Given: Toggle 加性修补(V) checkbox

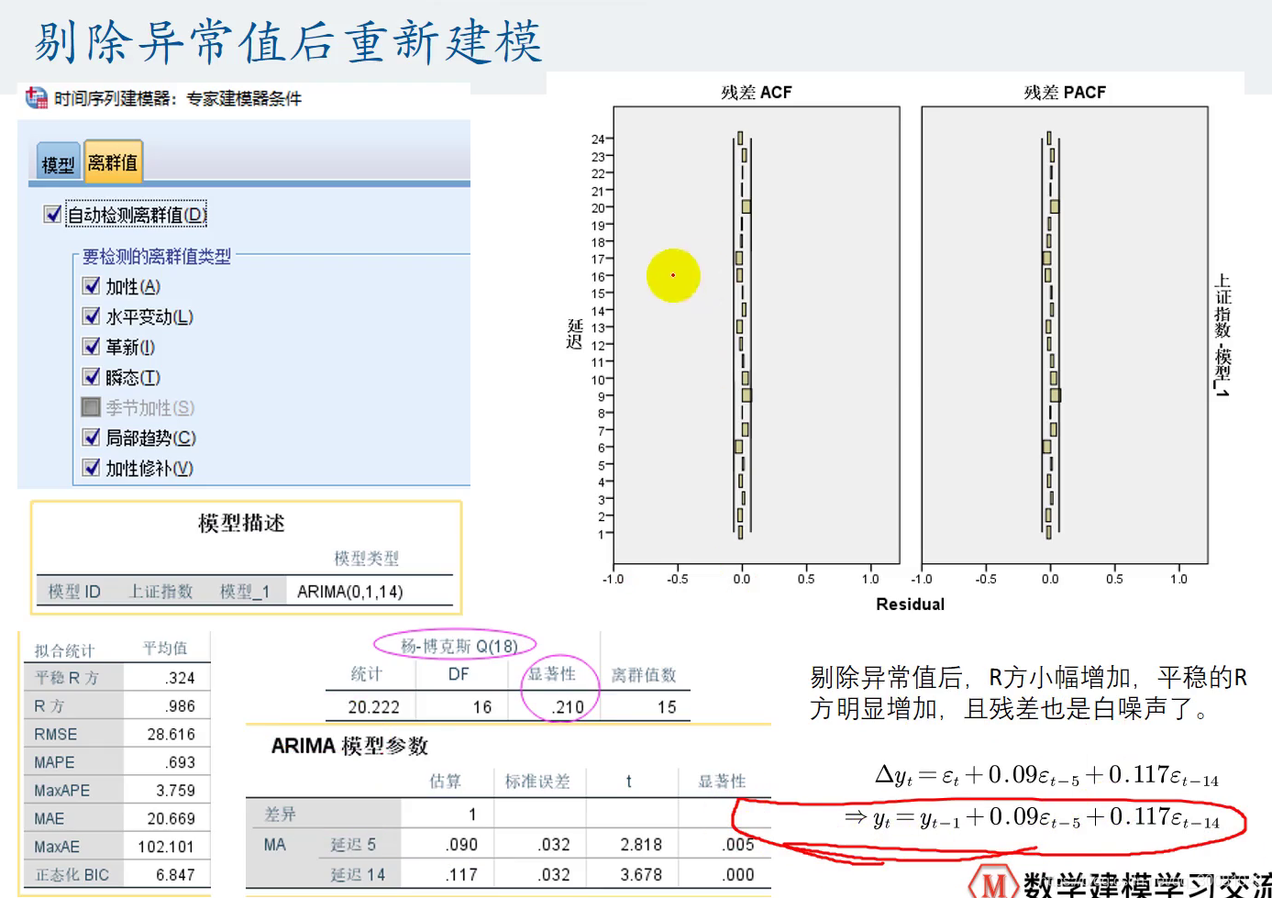Looking at the screenshot, I should pyautogui.click(x=91, y=468).
